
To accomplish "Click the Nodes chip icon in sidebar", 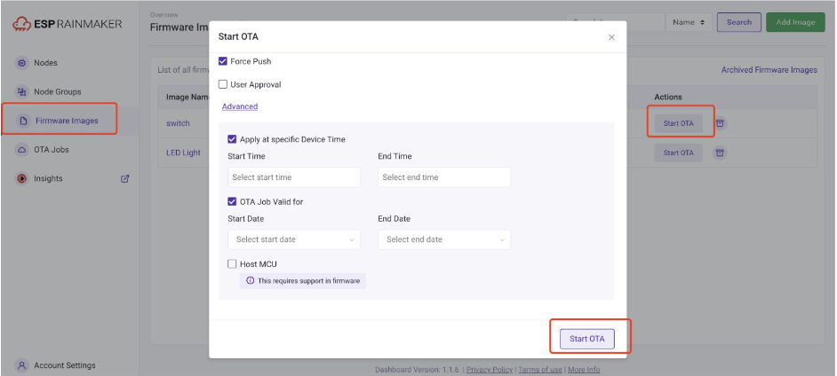I will pos(21,63).
